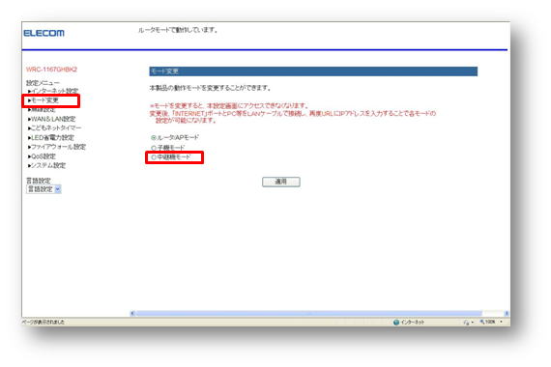The height and width of the screenshot is (367, 551).
Task: Open システム設定 menu item
Action: point(47,165)
